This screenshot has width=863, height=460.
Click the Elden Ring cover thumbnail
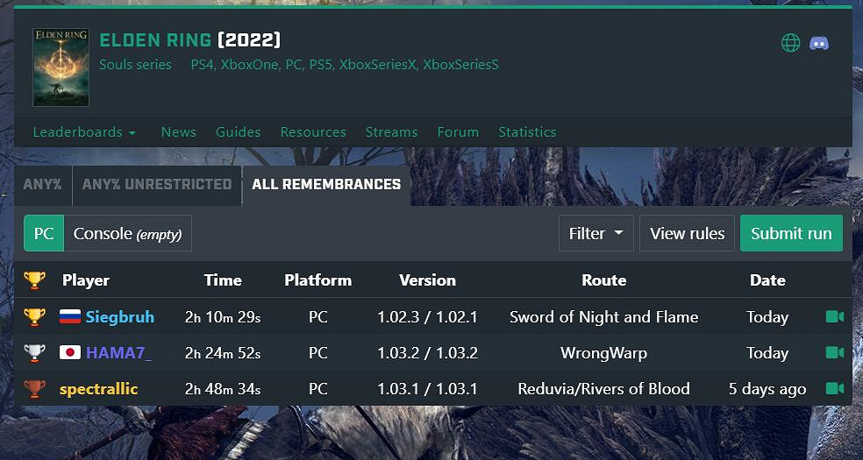click(x=61, y=67)
